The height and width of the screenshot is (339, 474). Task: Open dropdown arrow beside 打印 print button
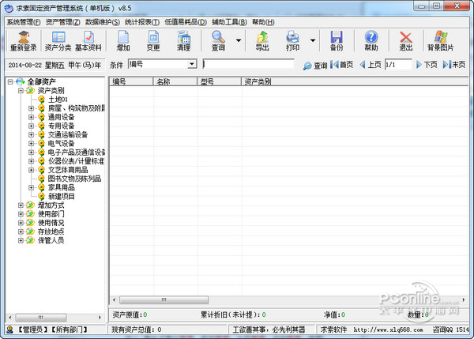[313, 40]
